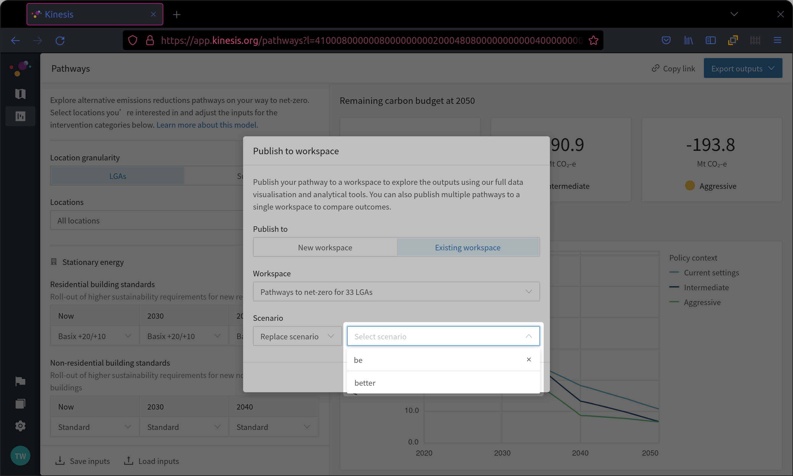Toggle Intermediate legend entry
Screen dimensions: 793x476
click(699, 287)
